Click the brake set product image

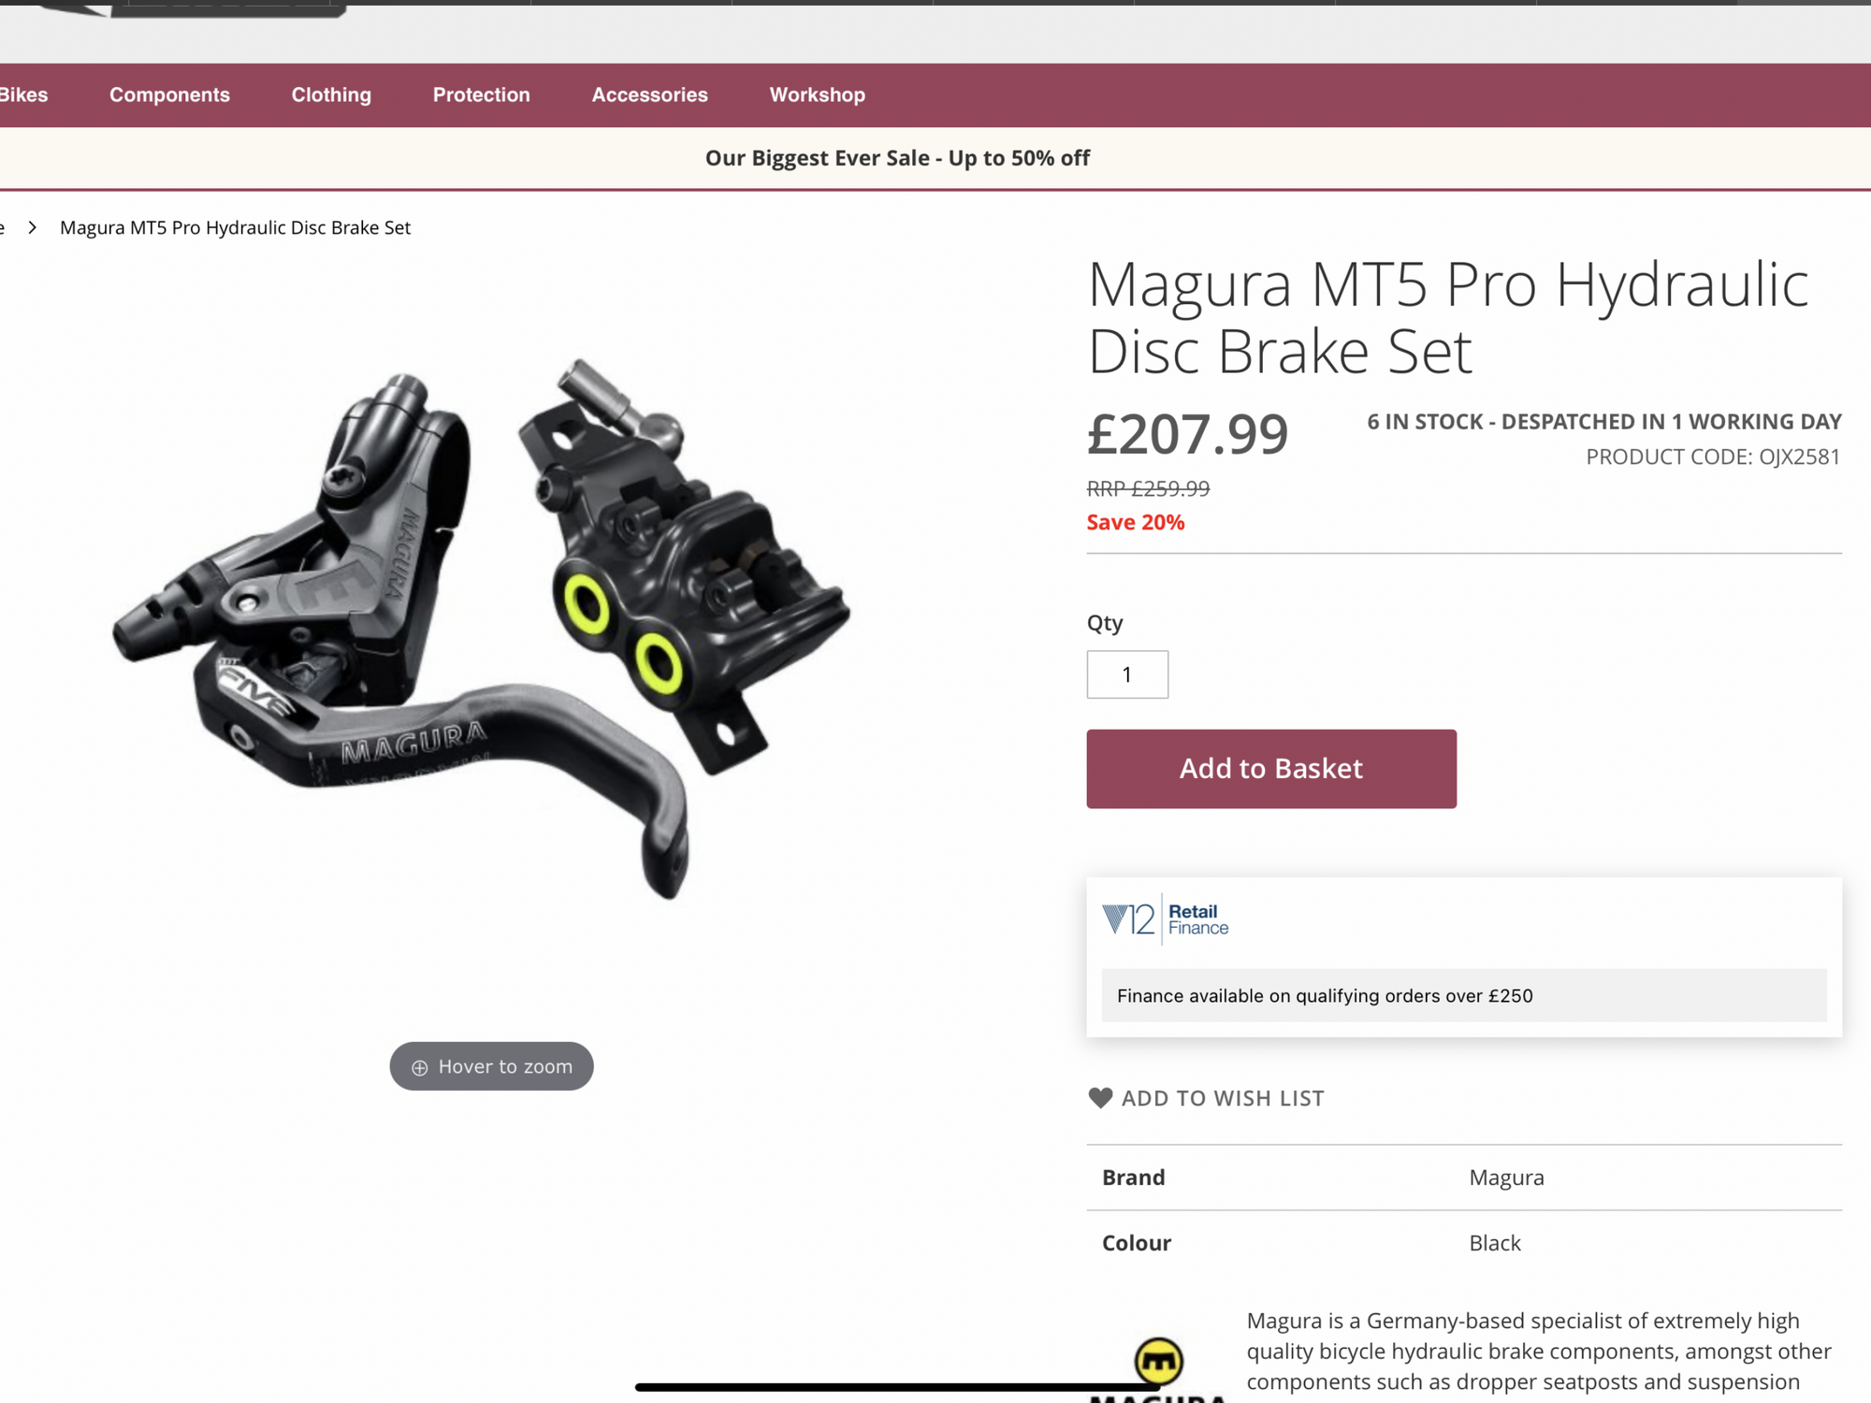click(x=482, y=627)
